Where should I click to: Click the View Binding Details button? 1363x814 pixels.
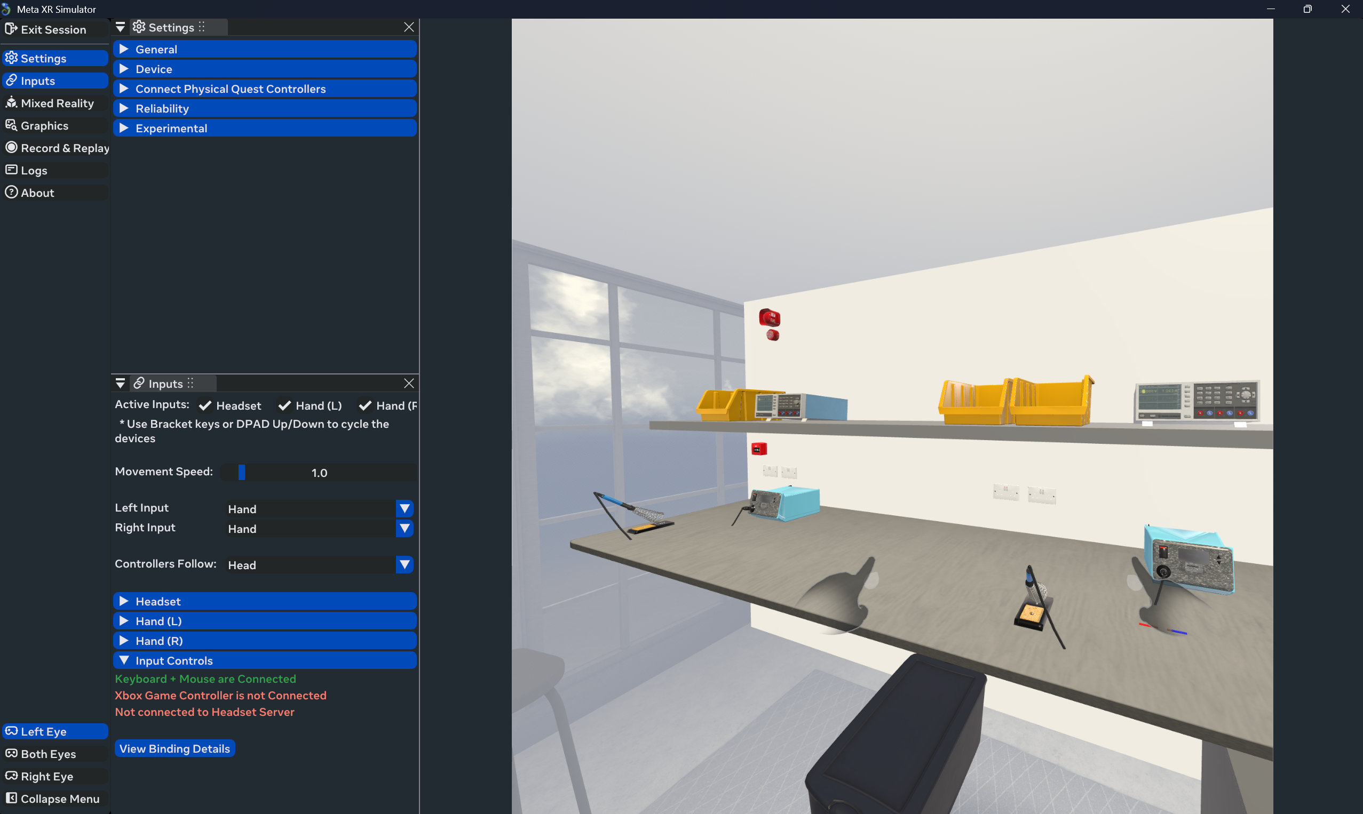coord(175,749)
